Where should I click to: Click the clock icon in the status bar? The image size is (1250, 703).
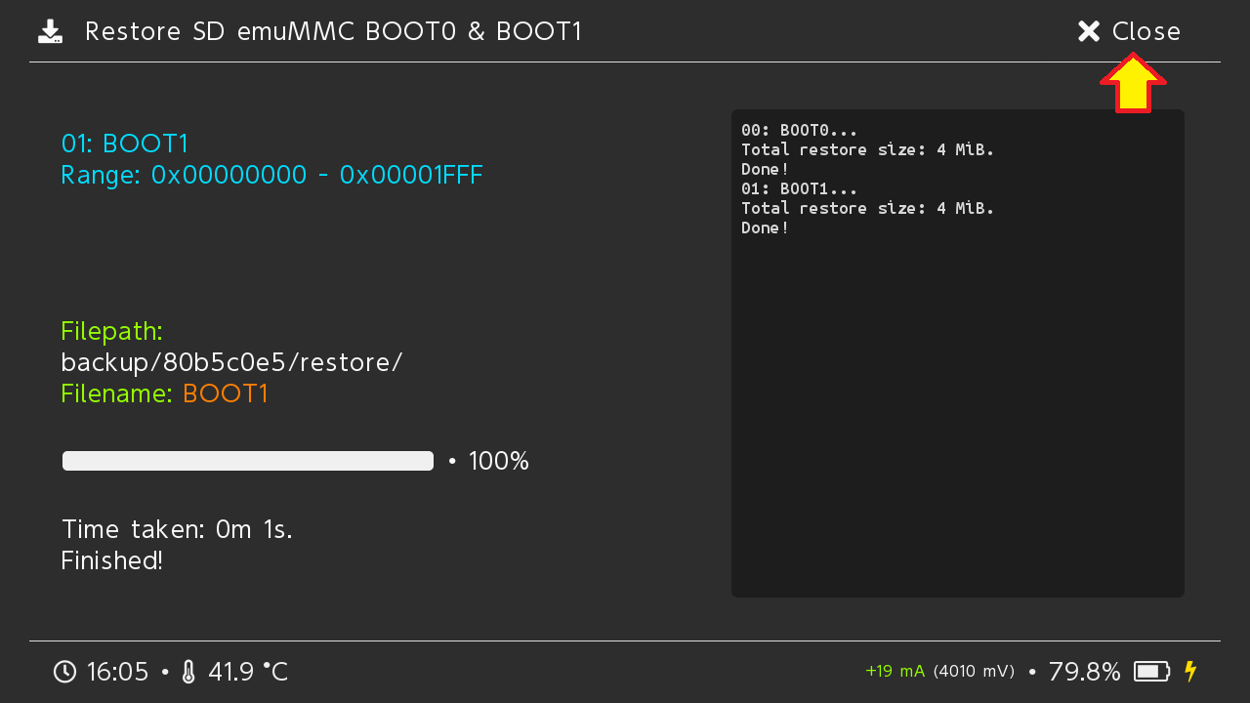tap(64, 672)
